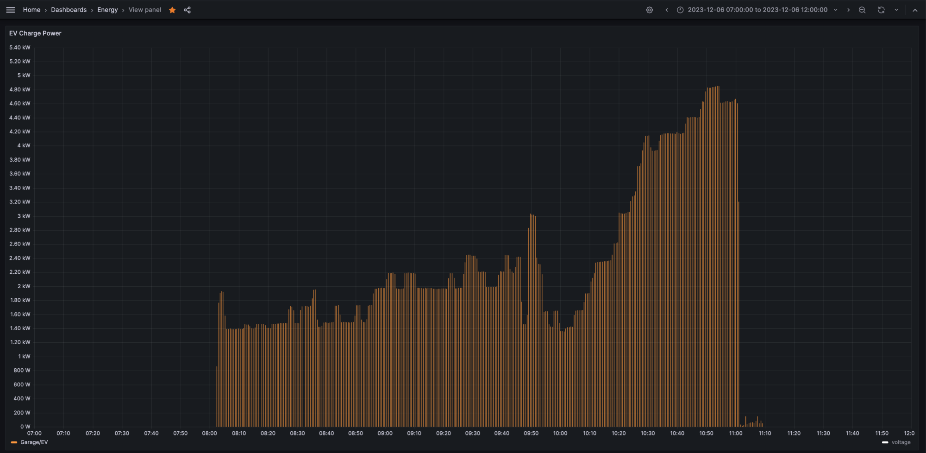Shift time range forward

point(848,10)
